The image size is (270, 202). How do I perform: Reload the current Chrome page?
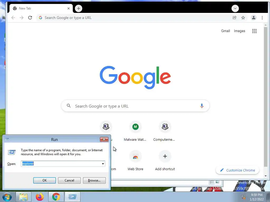[x=30, y=18]
